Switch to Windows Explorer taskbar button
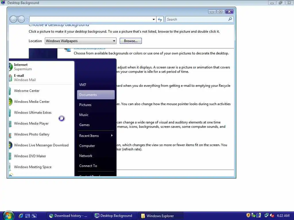 (x=160, y=216)
